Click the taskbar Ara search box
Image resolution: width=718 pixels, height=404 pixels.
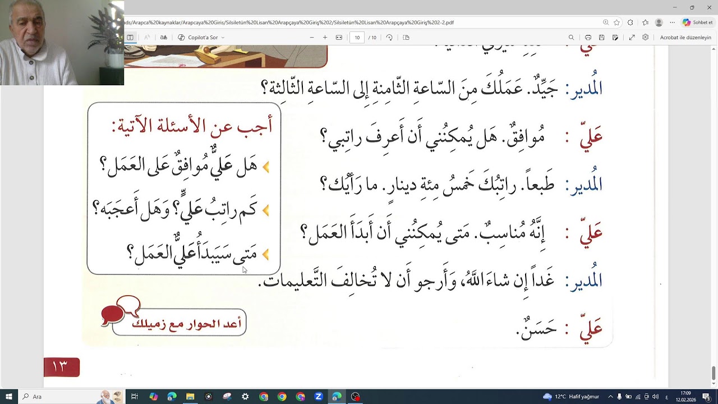(72, 397)
